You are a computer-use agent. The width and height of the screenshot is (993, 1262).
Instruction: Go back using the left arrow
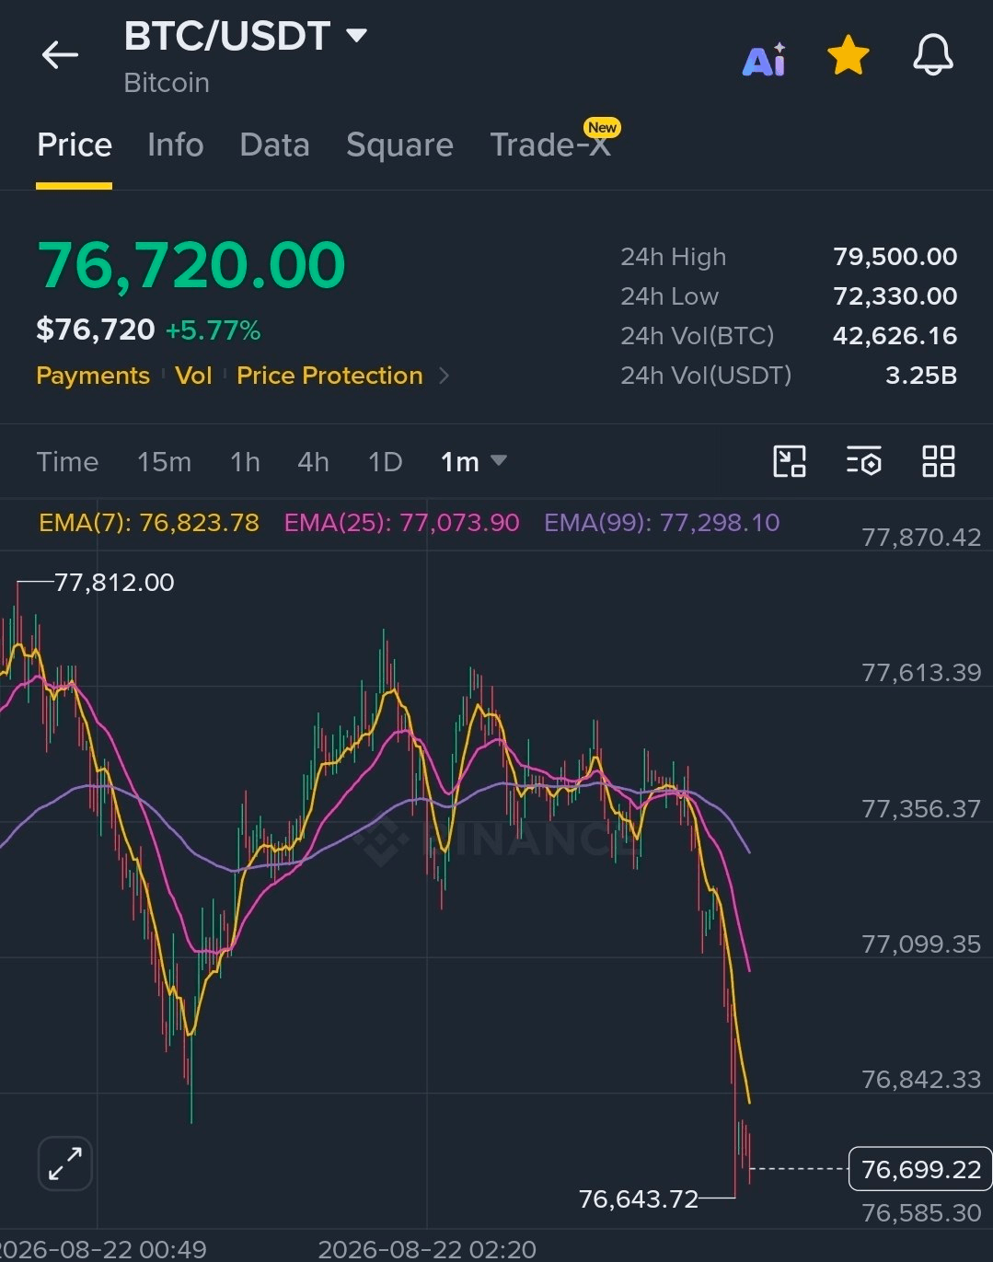click(60, 55)
